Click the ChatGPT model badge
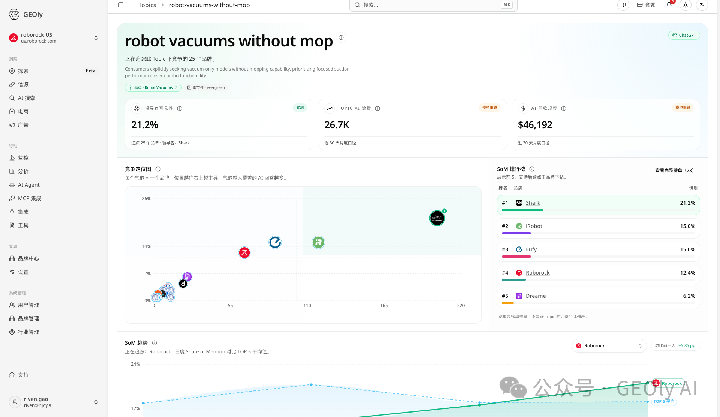 coord(684,35)
